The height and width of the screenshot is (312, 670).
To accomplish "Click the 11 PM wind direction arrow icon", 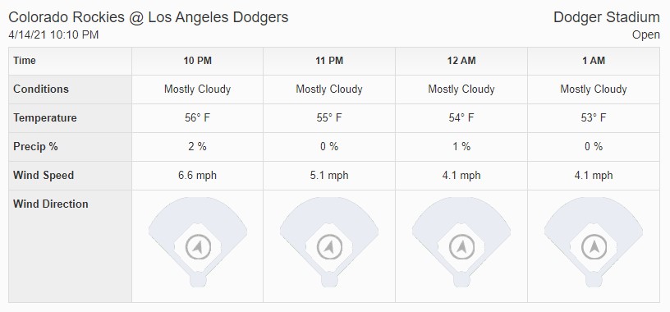I will (x=329, y=246).
